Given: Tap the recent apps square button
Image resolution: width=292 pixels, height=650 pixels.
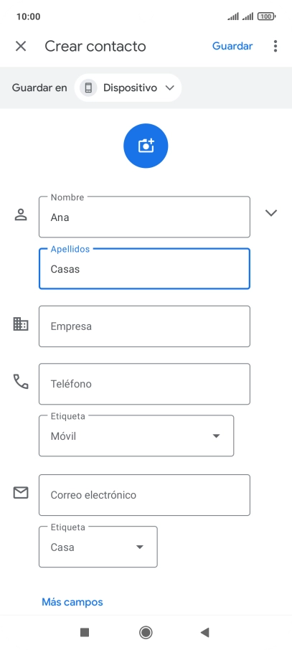Looking at the screenshot, I should point(85,632).
